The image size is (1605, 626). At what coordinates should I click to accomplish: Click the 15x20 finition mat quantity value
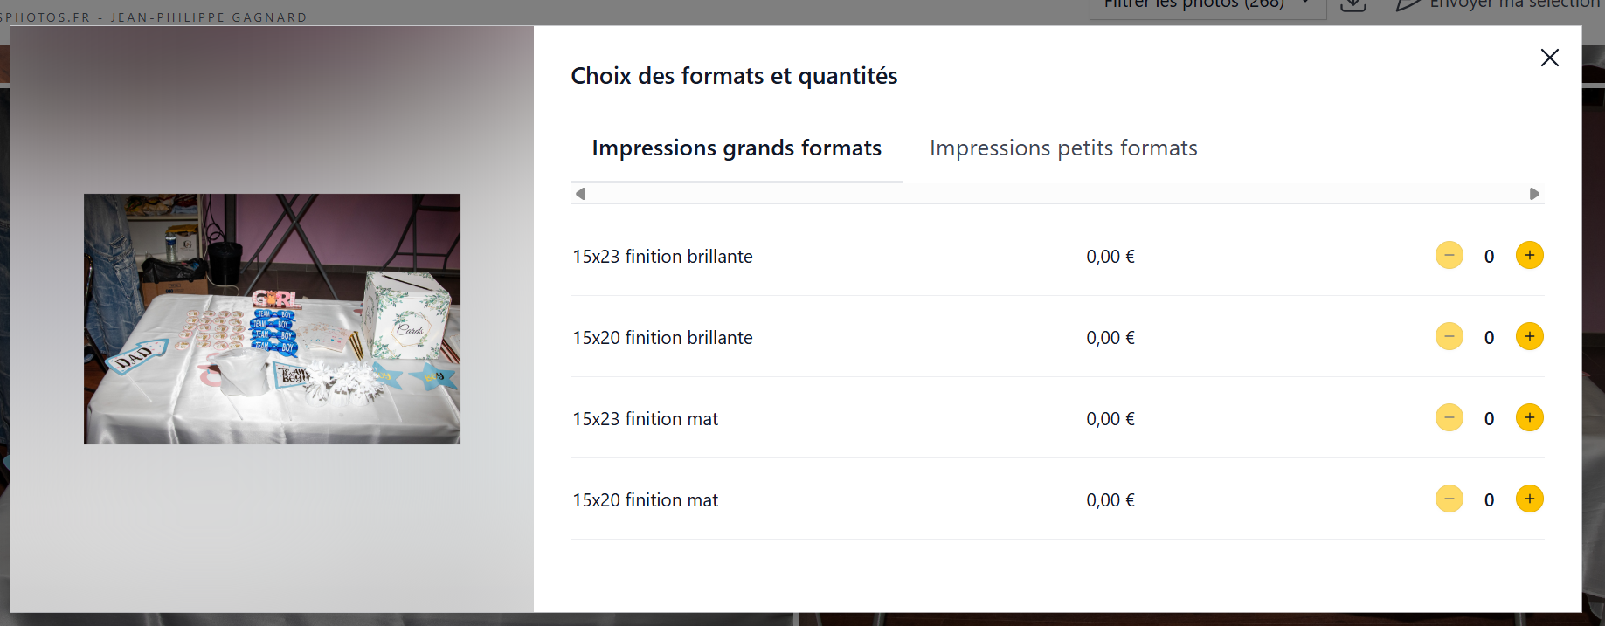[1489, 500]
